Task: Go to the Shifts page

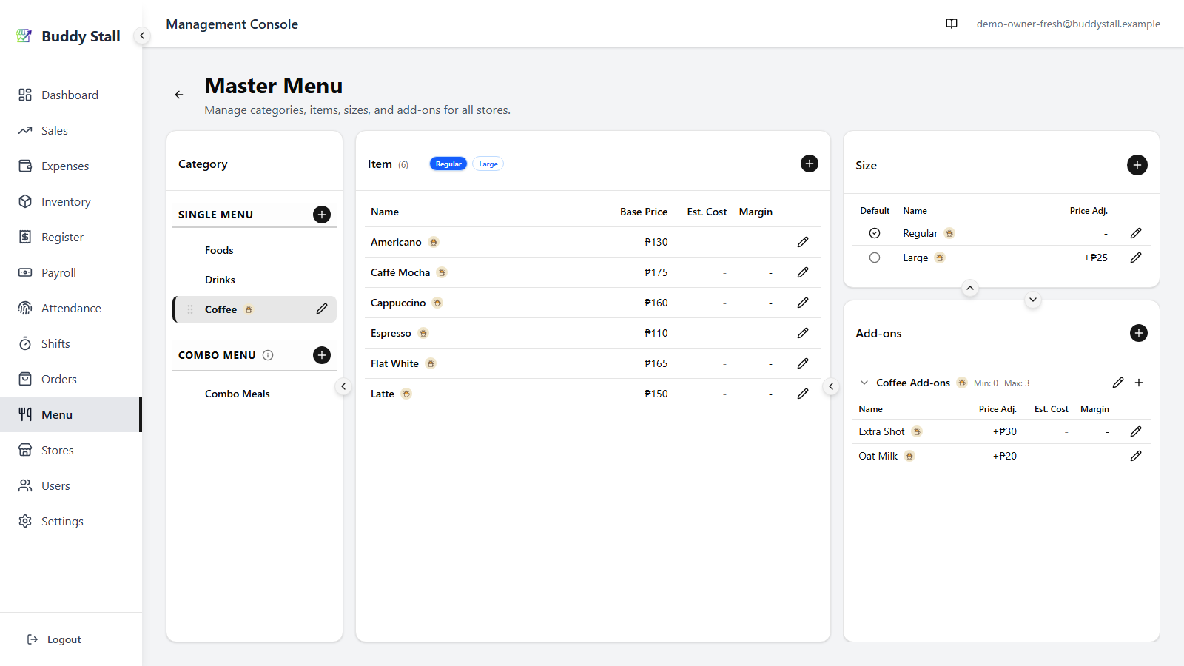Action: point(71,343)
